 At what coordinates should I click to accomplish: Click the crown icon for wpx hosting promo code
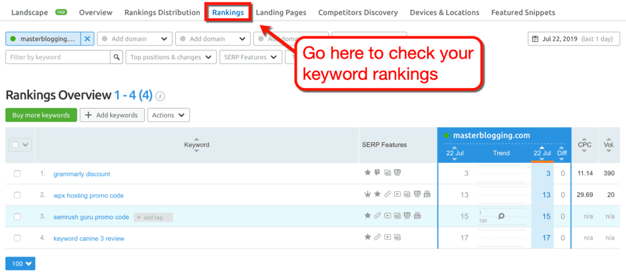coord(367,194)
